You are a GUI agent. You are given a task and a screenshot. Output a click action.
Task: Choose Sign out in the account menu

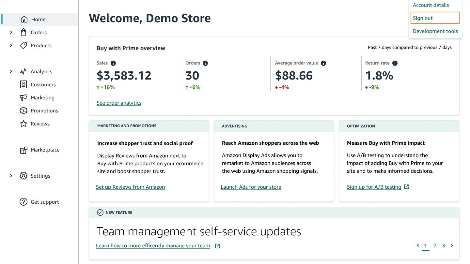coord(435,18)
